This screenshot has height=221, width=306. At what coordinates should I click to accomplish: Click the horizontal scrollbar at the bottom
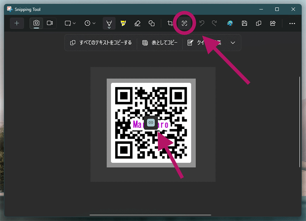click(150, 215)
